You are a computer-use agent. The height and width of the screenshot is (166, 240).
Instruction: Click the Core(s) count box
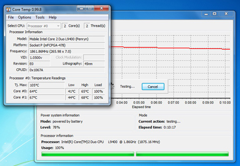pyautogui.click(x=65, y=26)
